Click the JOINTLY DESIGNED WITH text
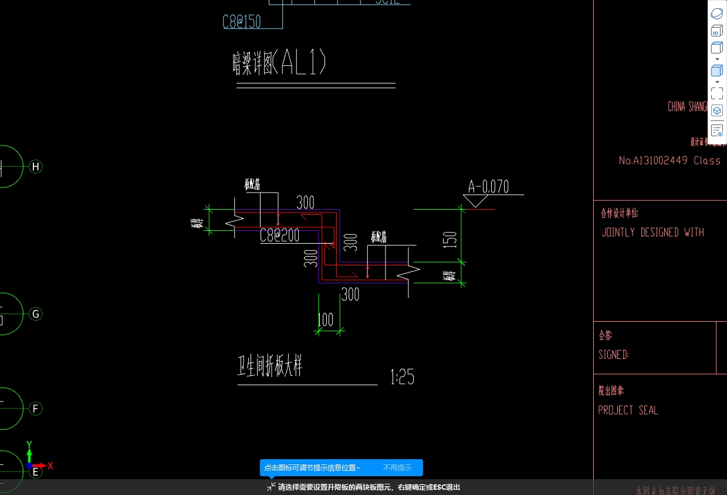Screen dimensions: 727x495 coord(652,232)
